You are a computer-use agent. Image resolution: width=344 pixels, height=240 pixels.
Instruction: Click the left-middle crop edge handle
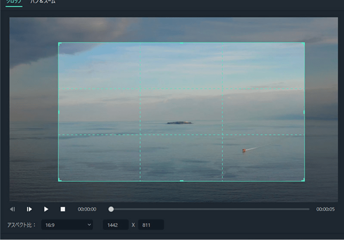(x=58, y=112)
